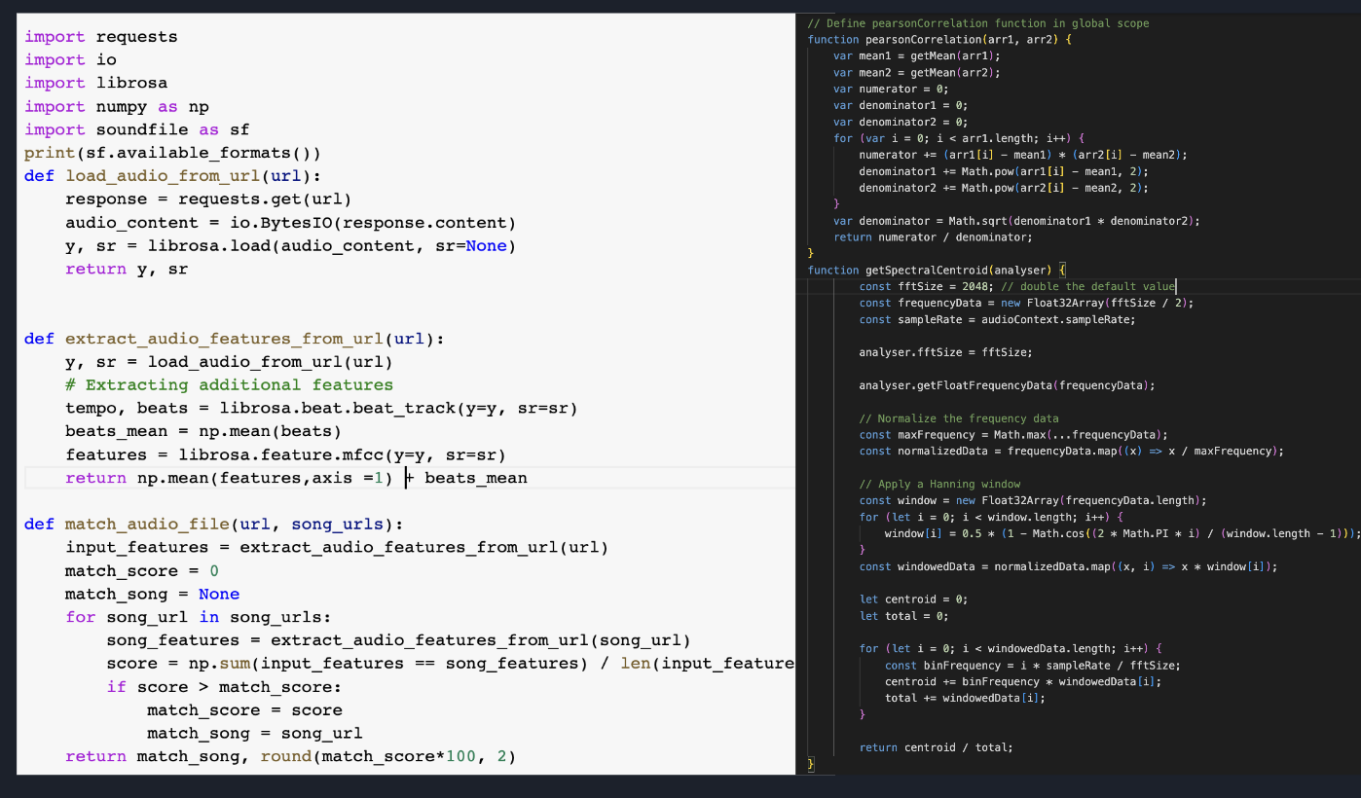Click the 'return numerator / denominator;' line
The image size is (1361, 798).
(933, 237)
